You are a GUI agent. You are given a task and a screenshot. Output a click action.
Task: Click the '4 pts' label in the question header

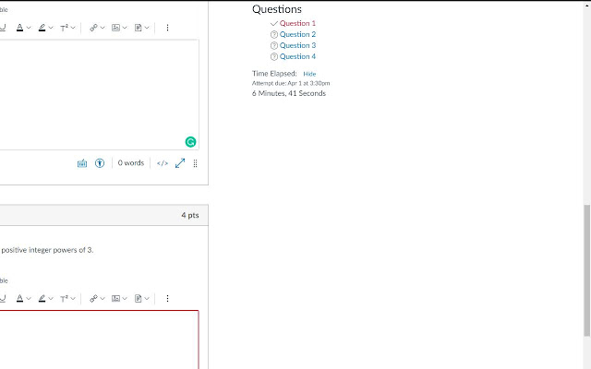(x=190, y=215)
